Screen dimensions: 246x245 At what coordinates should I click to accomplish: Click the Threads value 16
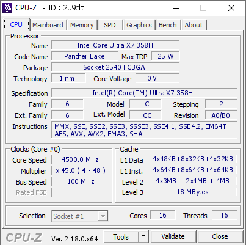pyautogui.click(x=225, y=215)
